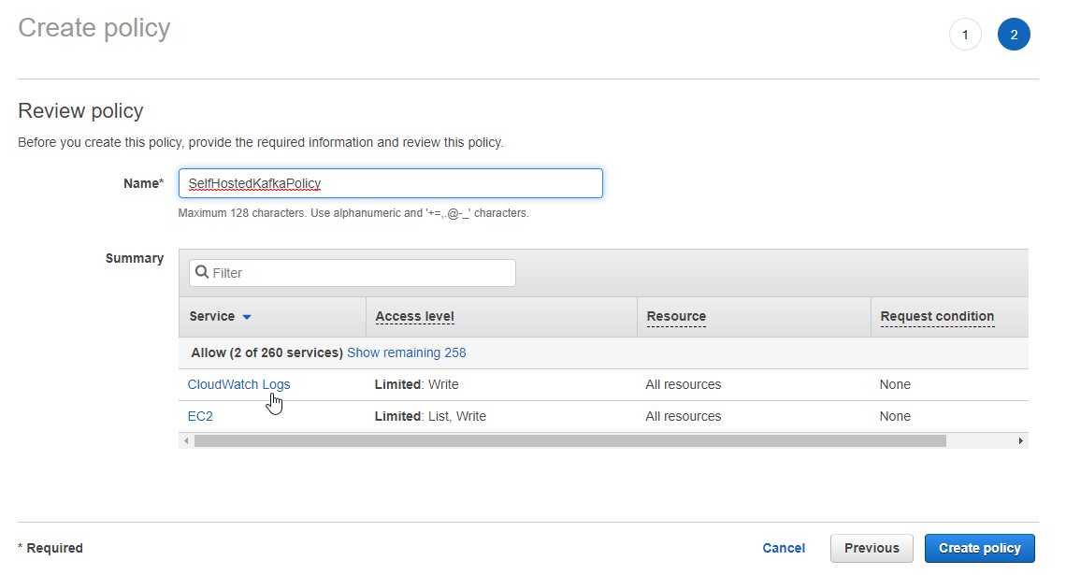Click the Resource column header
Screen dimensions: 1066x575
[x=676, y=317]
